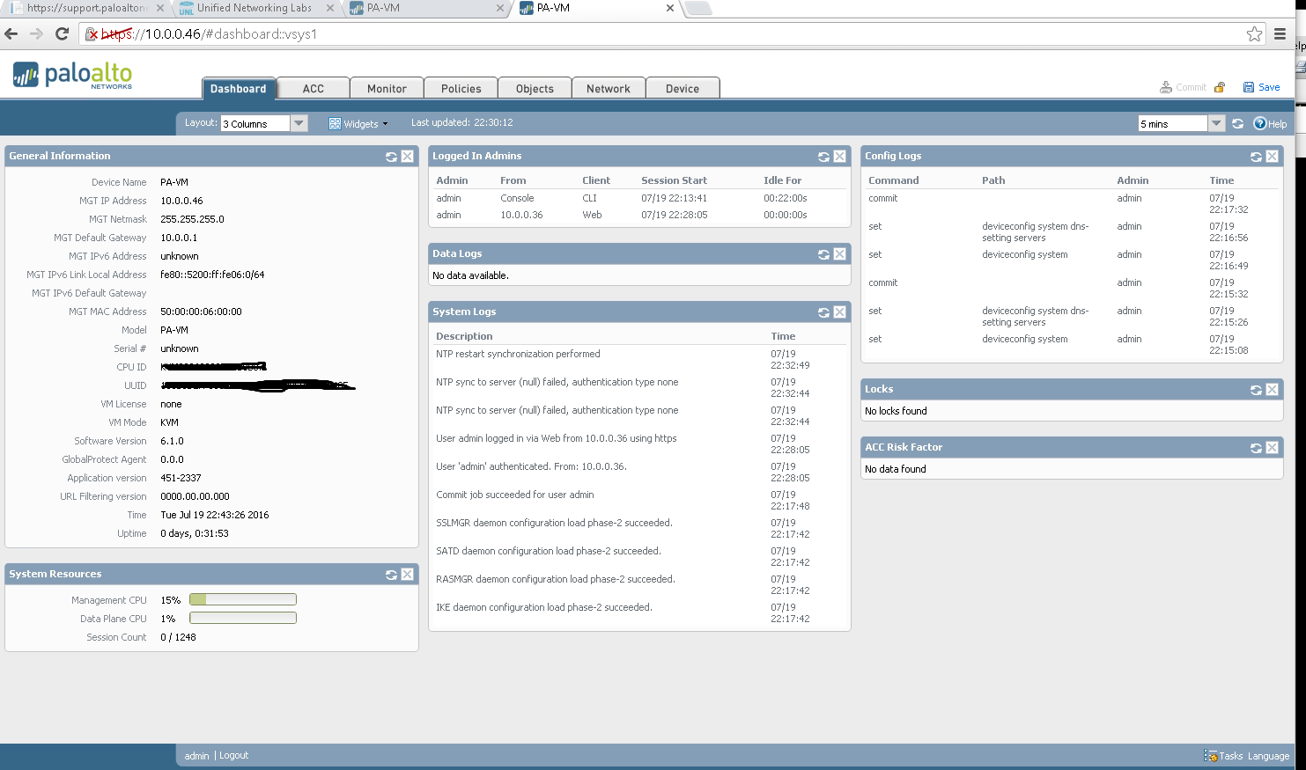This screenshot has height=770, width=1306.
Task: Close the System Resources widget
Action: tap(407, 575)
